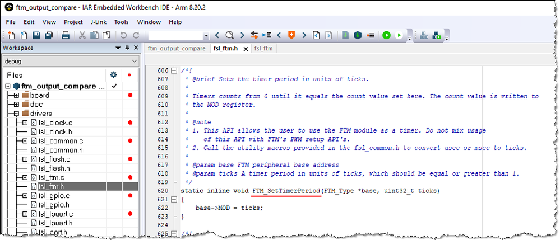This screenshot has width=560, height=240.
Task: Expand the fsl_flash.c node
Action: tap(25, 159)
